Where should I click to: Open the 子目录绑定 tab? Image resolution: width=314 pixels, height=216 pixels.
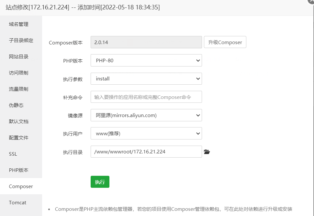[21, 41]
